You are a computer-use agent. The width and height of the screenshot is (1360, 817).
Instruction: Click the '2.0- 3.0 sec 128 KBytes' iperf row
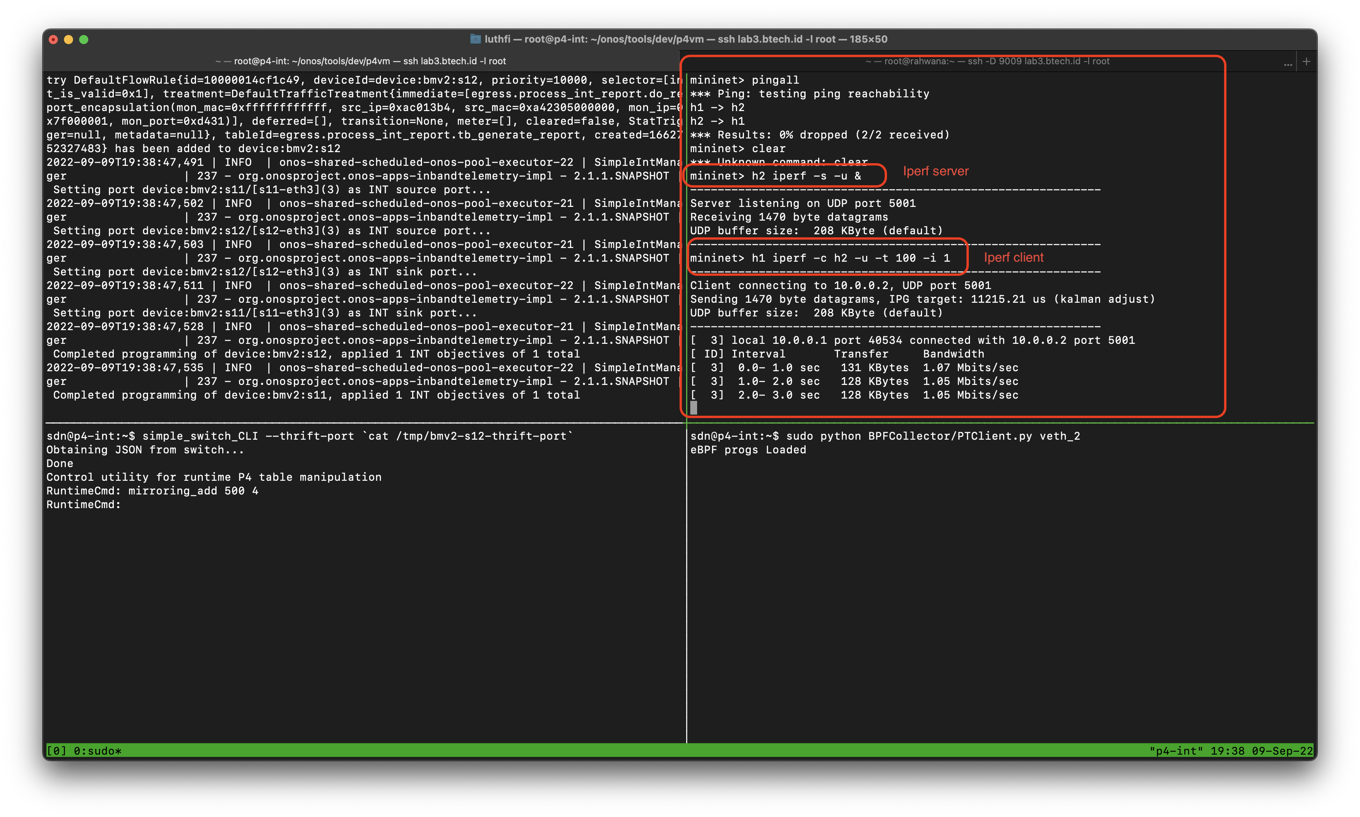pyautogui.click(x=854, y=395)
